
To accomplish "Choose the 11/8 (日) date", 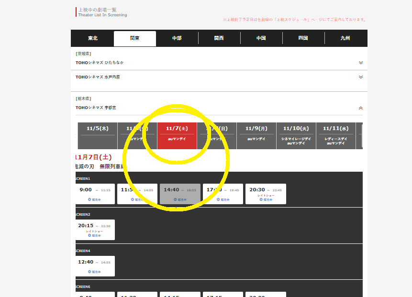I will click(217, 136).
